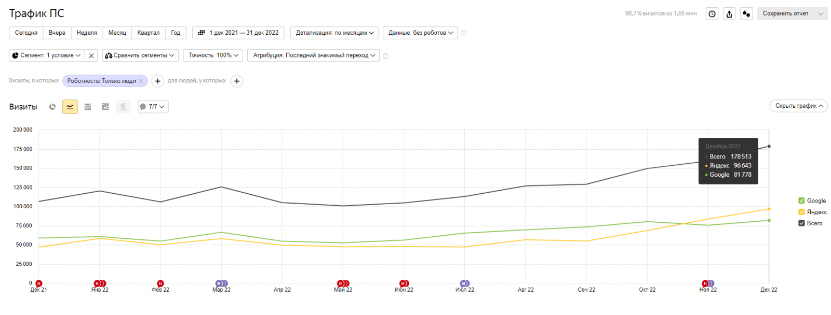Switch to the column chart view
The height and width of the screenshot is (315, 831).
click(105, 107)
